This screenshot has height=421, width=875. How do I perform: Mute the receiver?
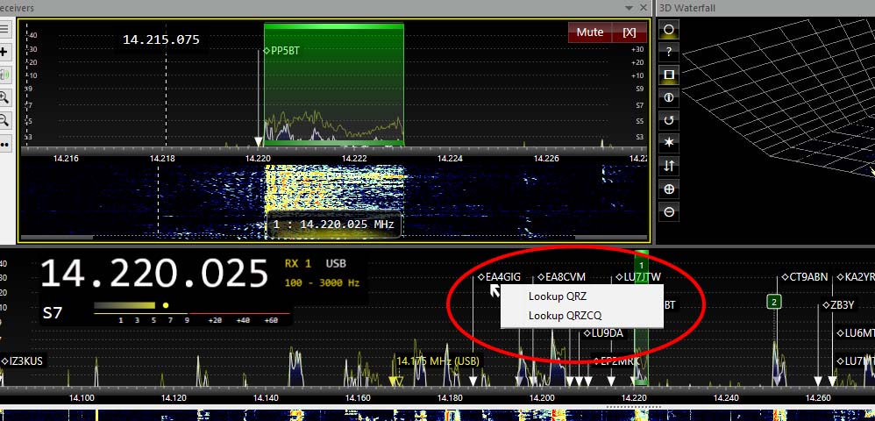coord(589,32)
